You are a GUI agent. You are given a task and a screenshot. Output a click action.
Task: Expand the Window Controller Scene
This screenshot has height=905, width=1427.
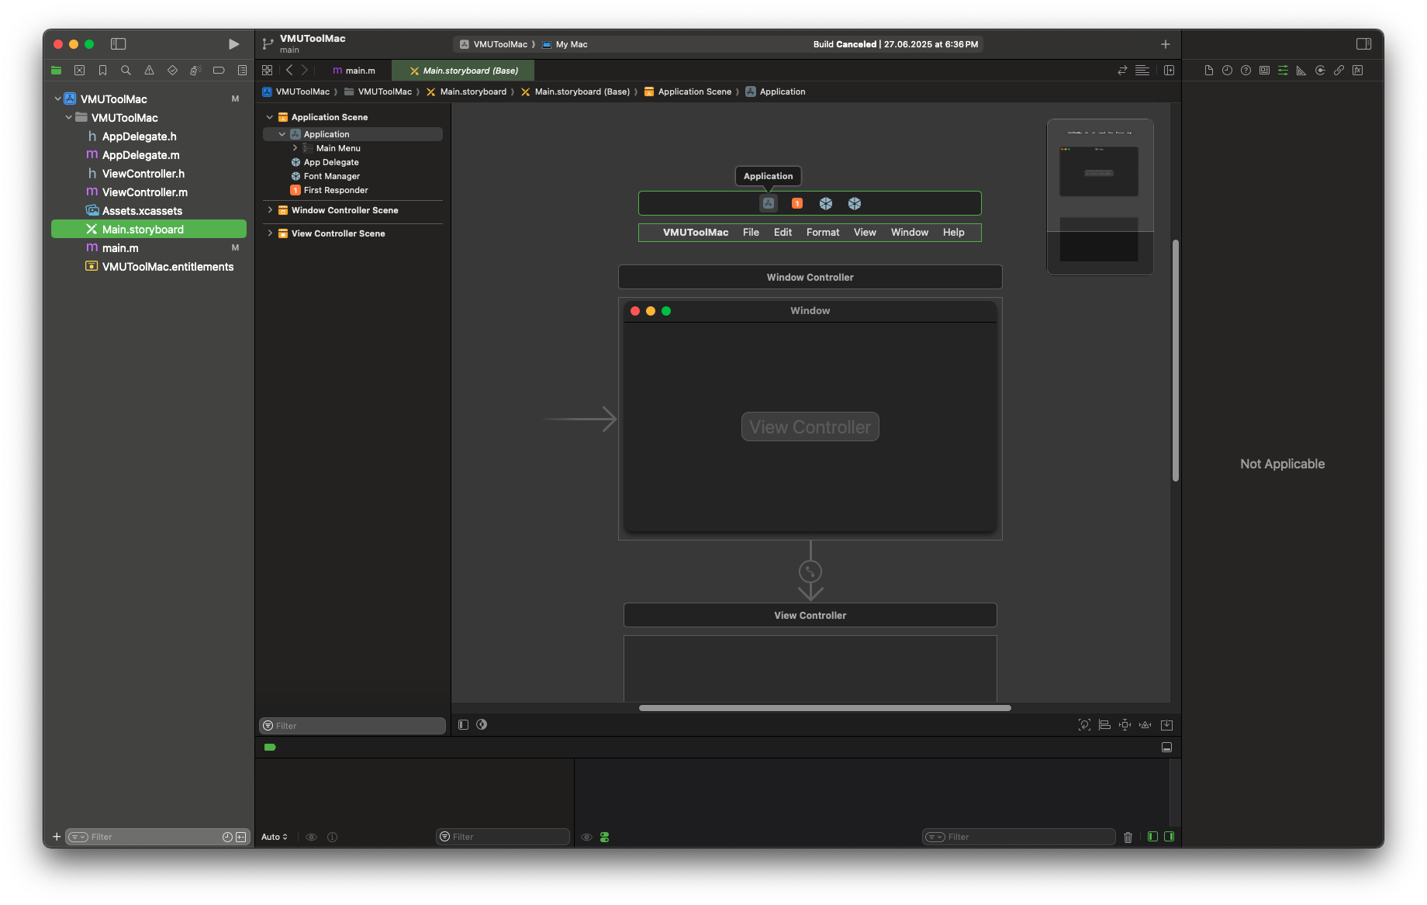[270, 210]
